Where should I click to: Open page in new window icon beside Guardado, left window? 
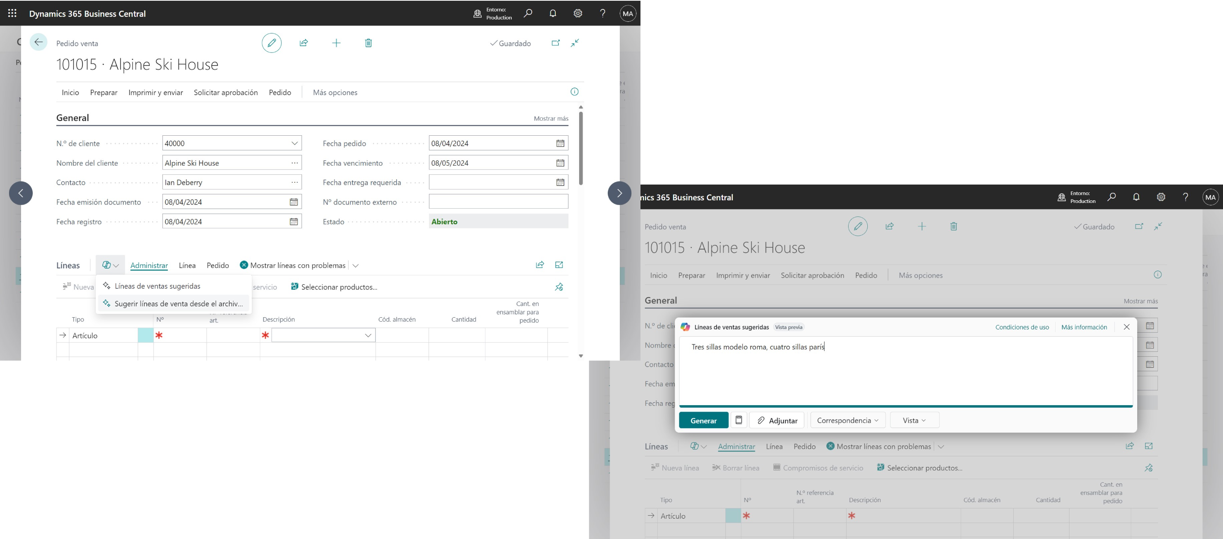tap(555, 43)
